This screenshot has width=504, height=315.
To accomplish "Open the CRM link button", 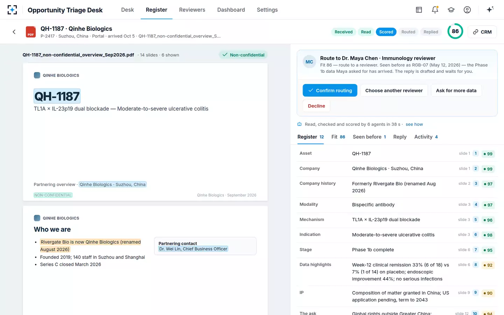I will (x=482, y=32).
